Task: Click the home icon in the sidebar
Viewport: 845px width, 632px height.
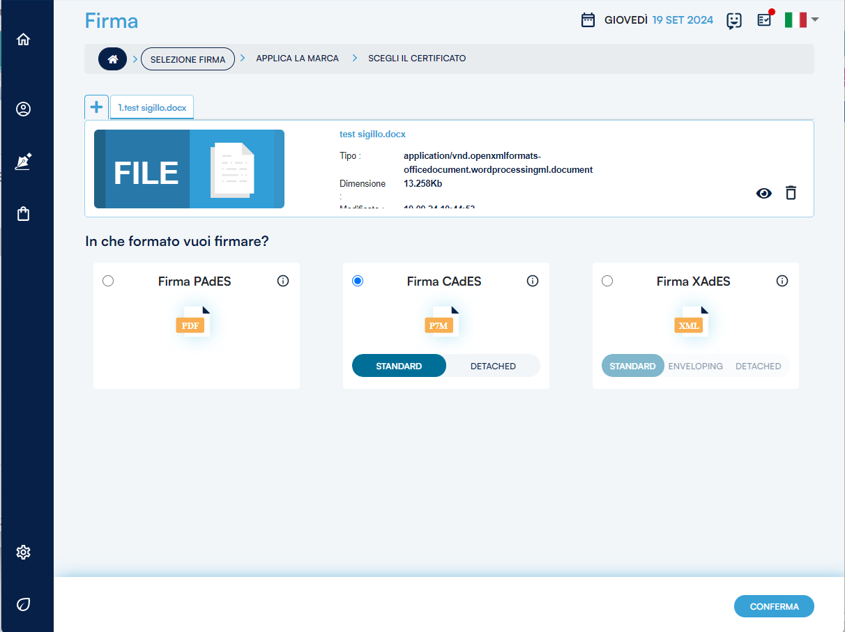Action: [23, 40]
